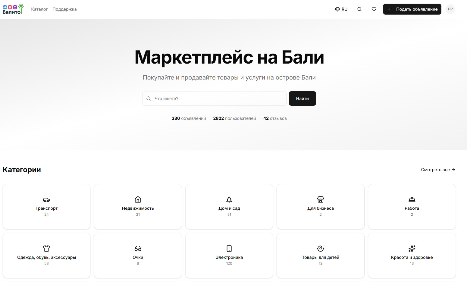467x282 pixels.
Task: Open the Поддержка menu item
Action: [x=64, y=9]
